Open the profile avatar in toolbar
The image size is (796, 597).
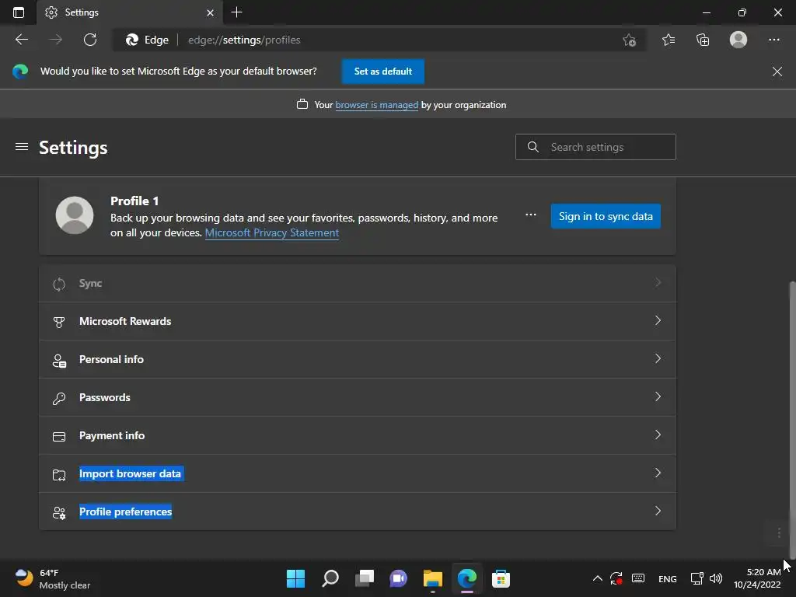click(738, 40)
